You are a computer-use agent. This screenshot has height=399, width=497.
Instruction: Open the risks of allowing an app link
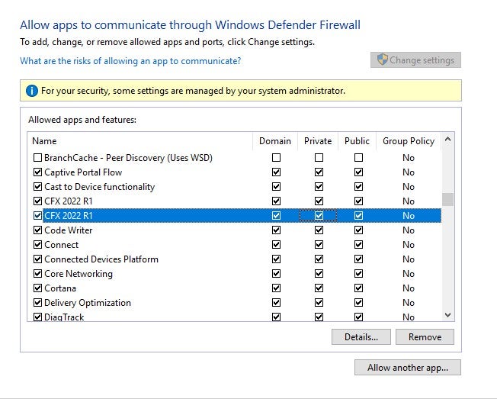130,60
